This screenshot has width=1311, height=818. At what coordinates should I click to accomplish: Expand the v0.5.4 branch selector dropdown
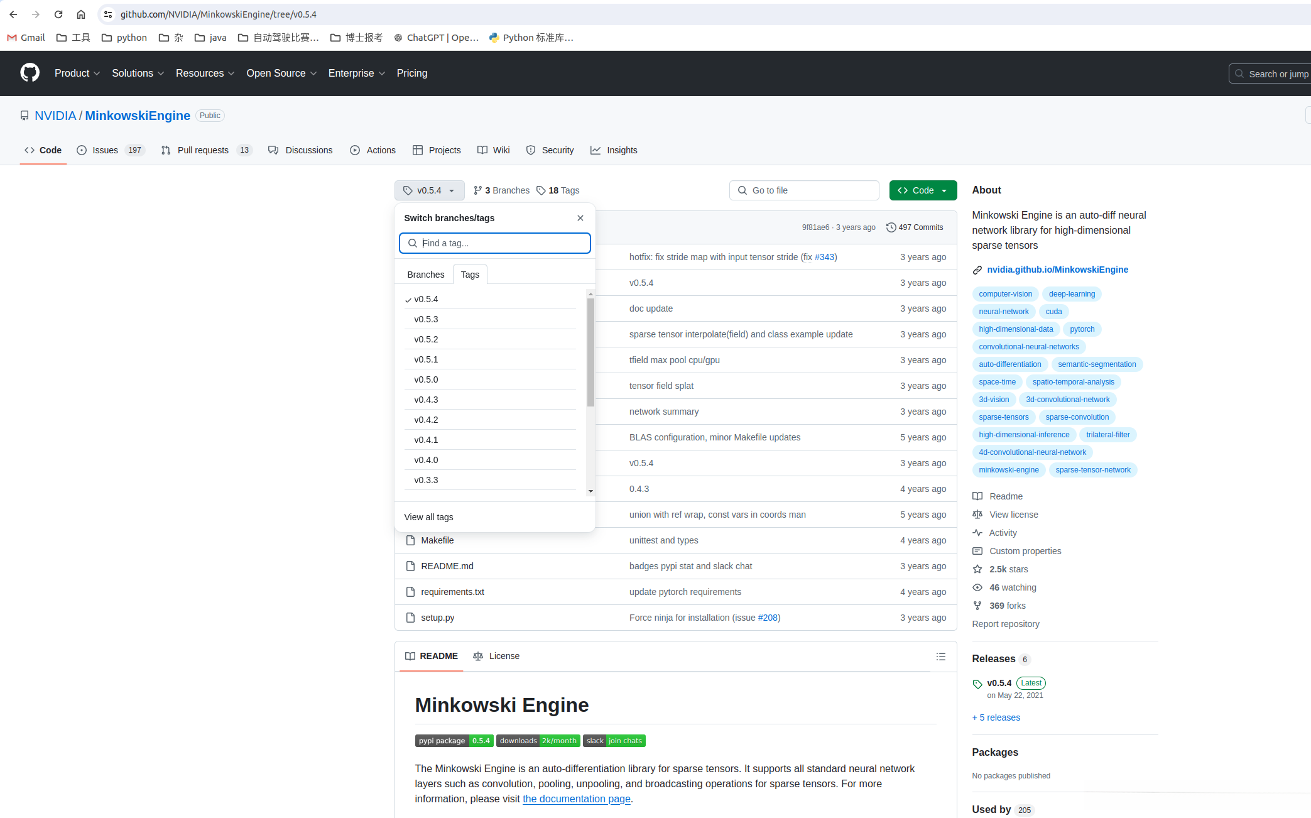(x=429, y=190)
